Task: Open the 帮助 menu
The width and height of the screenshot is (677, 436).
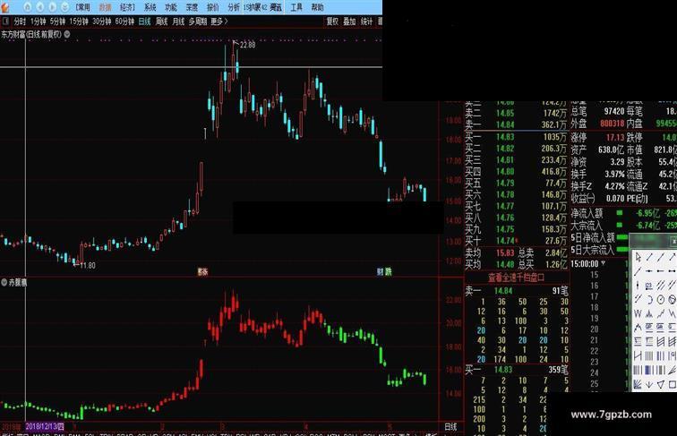Action: click(317, 7)
